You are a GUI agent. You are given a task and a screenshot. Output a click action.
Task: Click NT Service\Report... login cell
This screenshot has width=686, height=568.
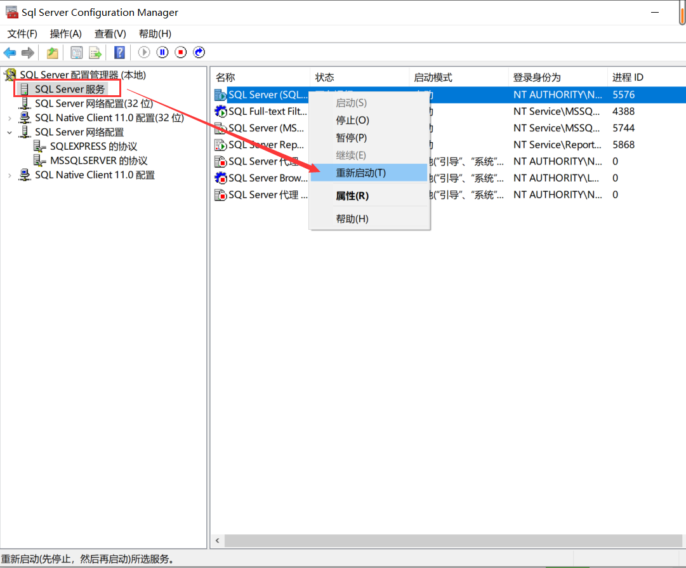point(557,145)
